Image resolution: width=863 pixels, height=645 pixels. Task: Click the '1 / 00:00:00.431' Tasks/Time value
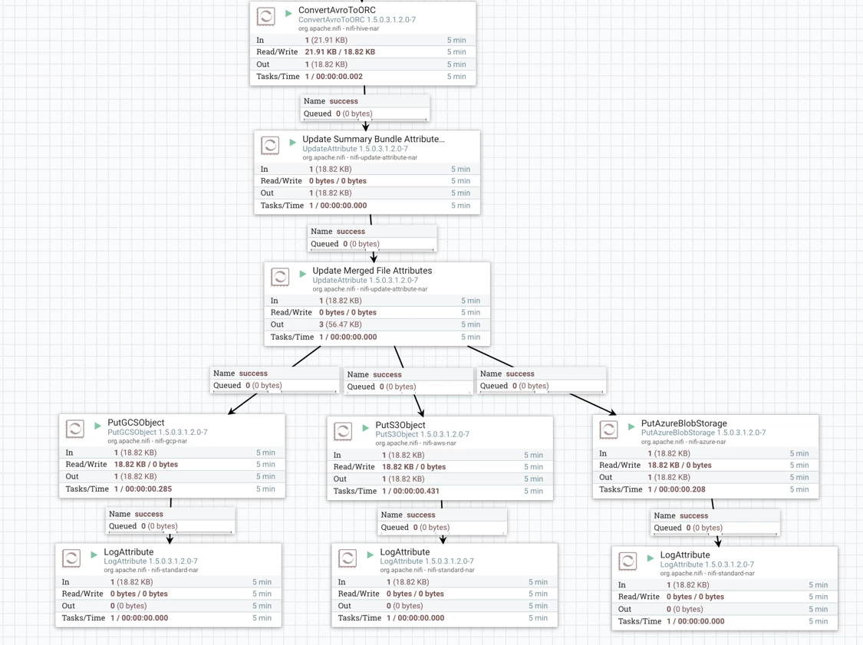click(x=410, y=491)
